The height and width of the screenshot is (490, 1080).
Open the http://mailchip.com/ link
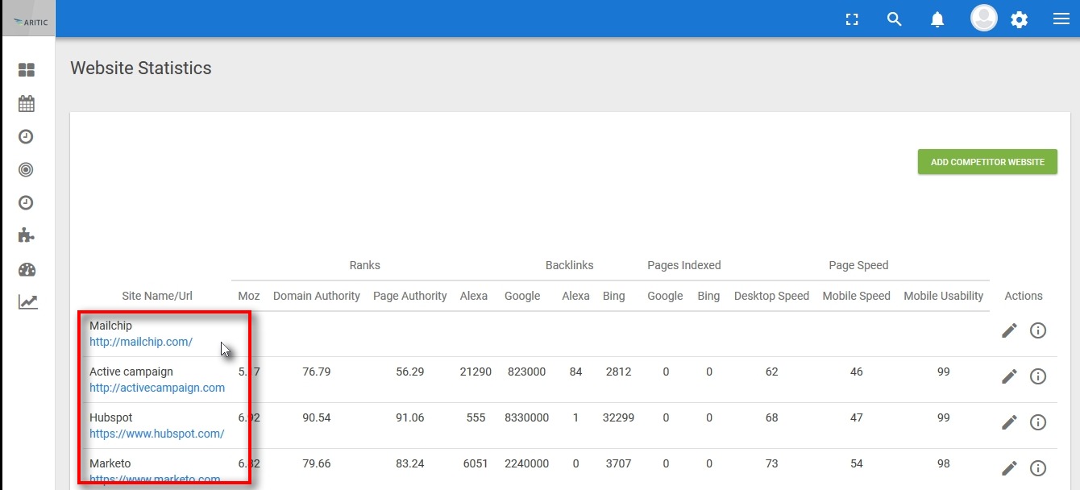click(x=141, y=342)
